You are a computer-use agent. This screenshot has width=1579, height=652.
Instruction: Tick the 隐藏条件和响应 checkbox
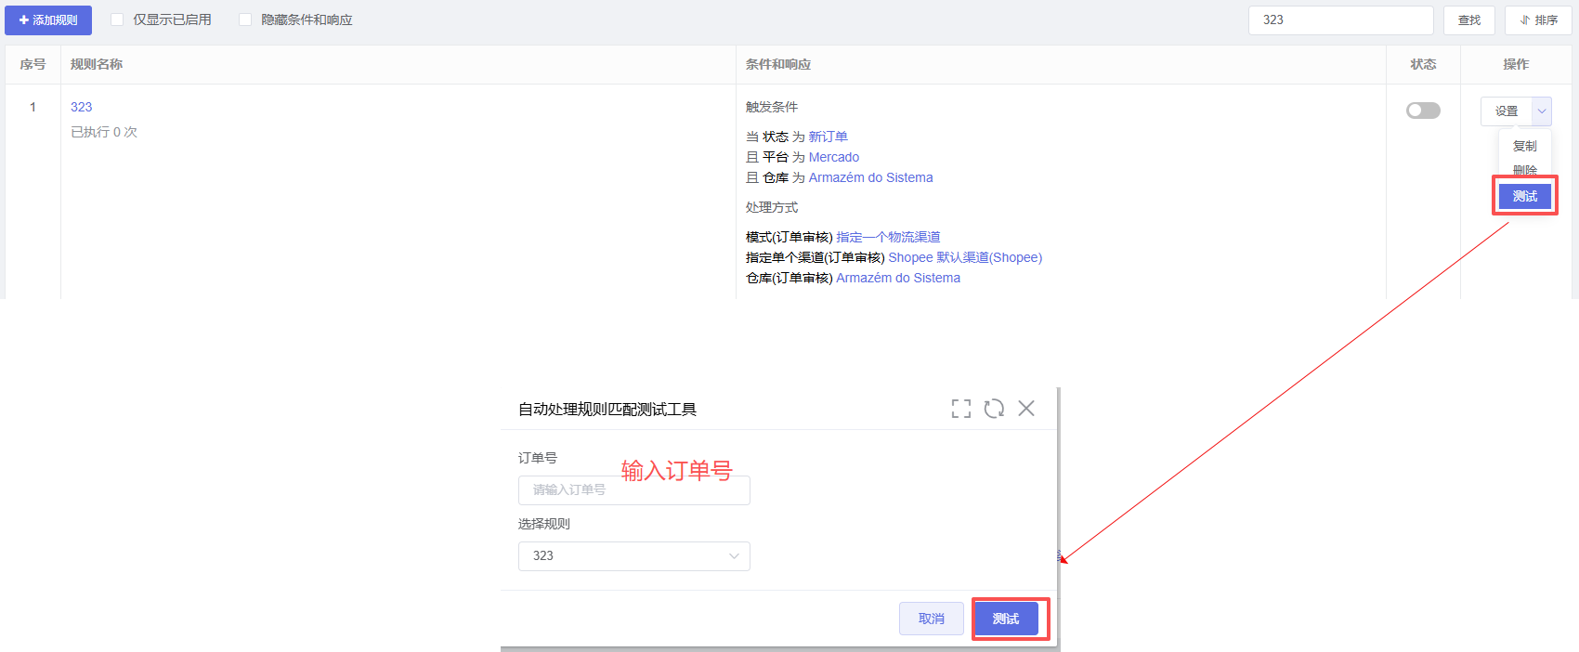[x=245, y=20]
